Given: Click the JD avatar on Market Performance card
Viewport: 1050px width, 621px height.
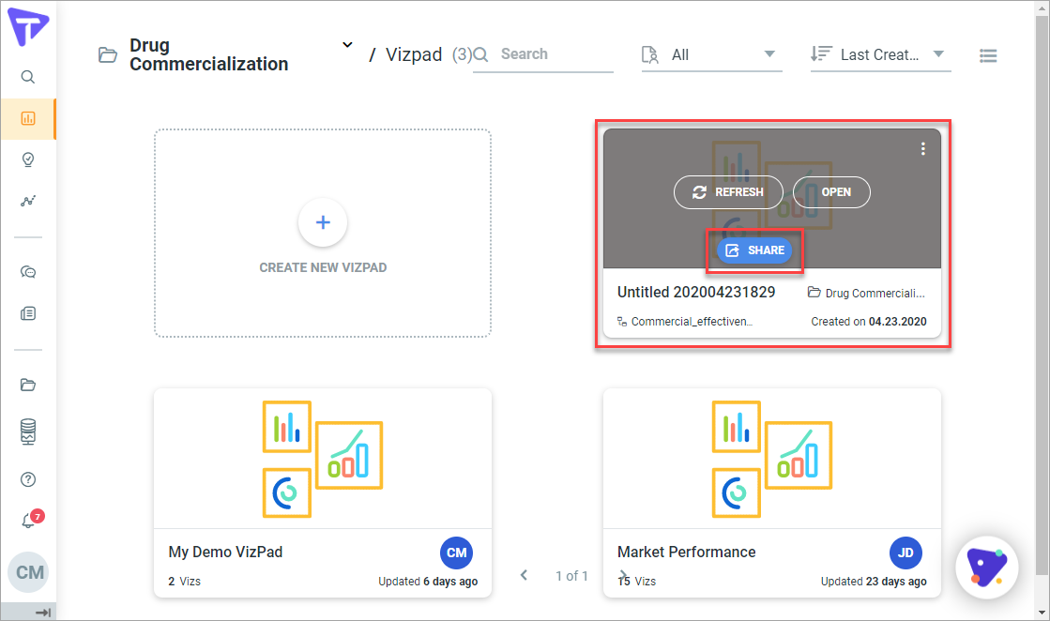Looking at the screenshot, I should tap(905, 553).
